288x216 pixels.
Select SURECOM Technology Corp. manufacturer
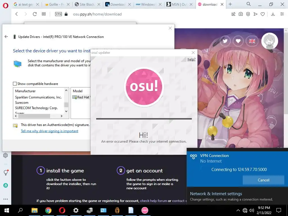click(x=36, y=108)
